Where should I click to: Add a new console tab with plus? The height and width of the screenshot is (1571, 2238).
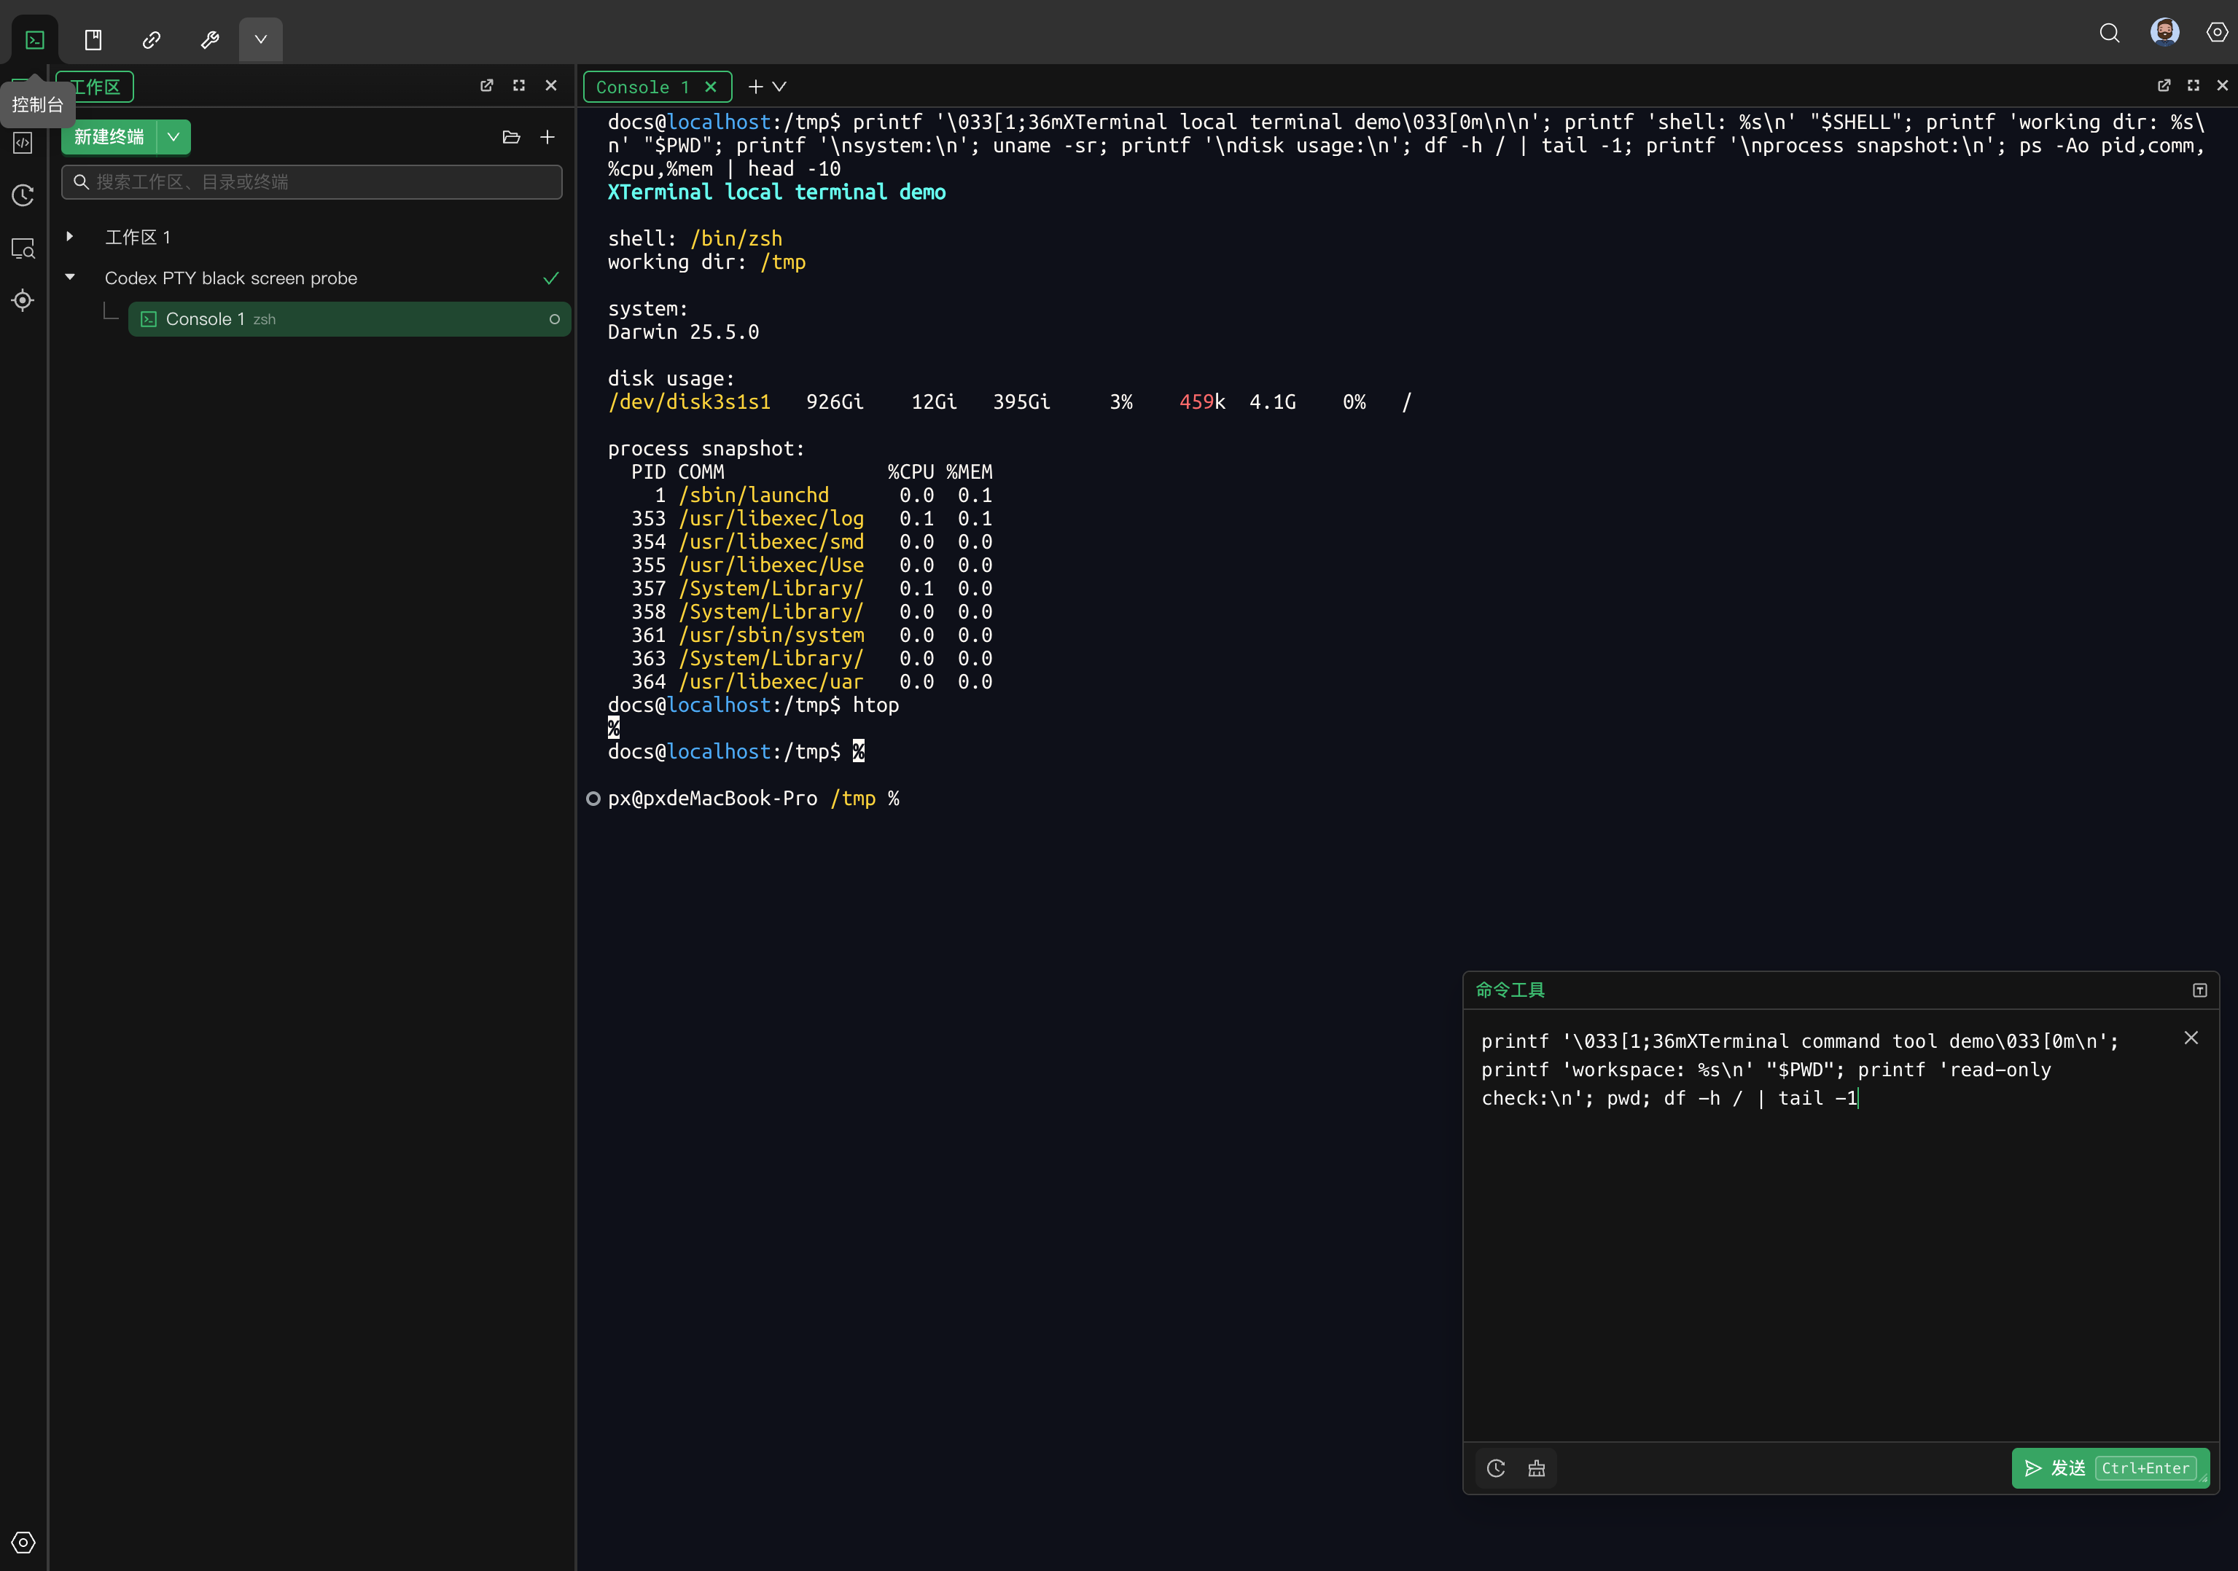tap(755, 87)
